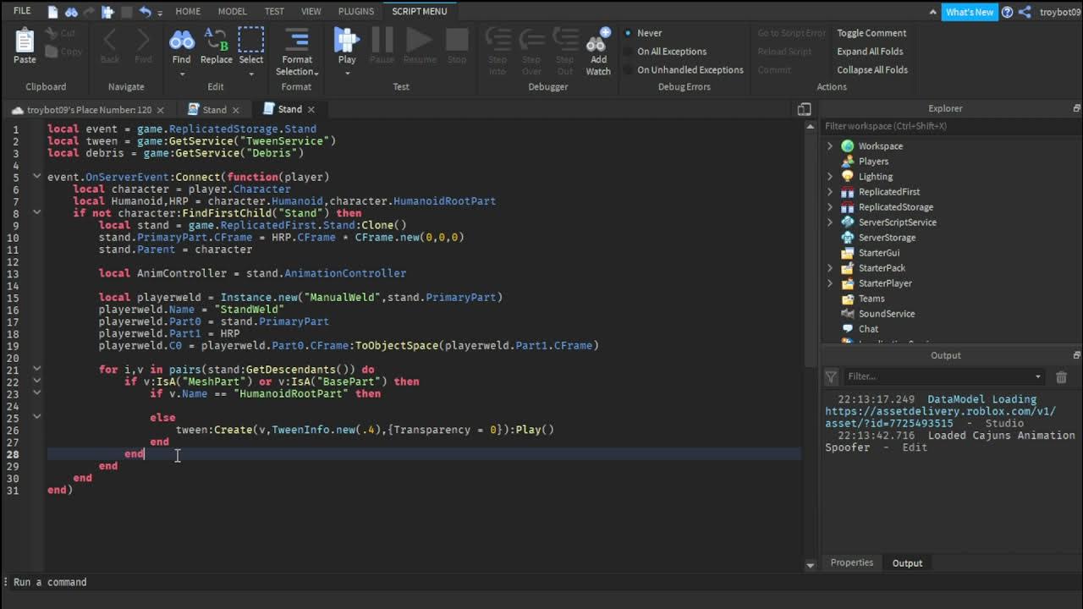Collapse the ribbon with the up arrow
1083x609 pixels.
(933, 12)
